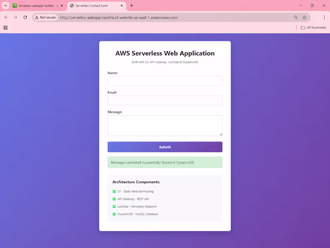The image size is (330, 248).
Task: Click the Email: field label
Action: point(112,93)
